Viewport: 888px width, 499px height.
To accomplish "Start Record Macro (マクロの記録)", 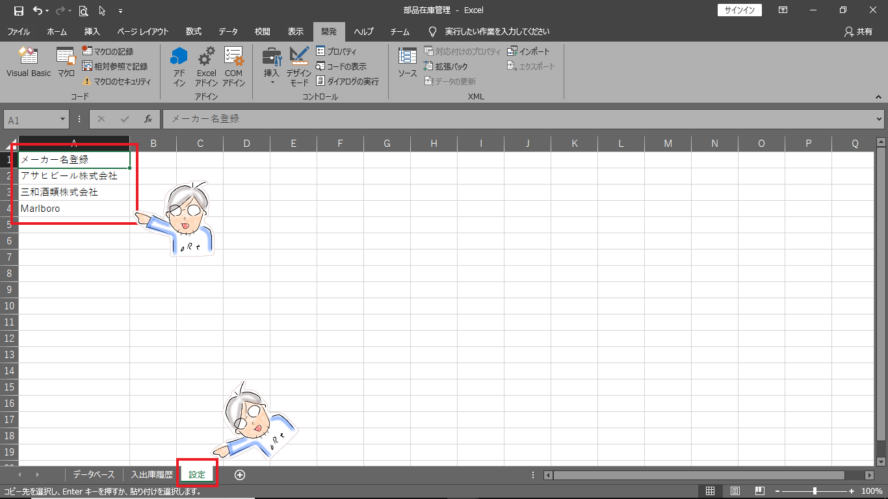I will click(x=108, y=51).
